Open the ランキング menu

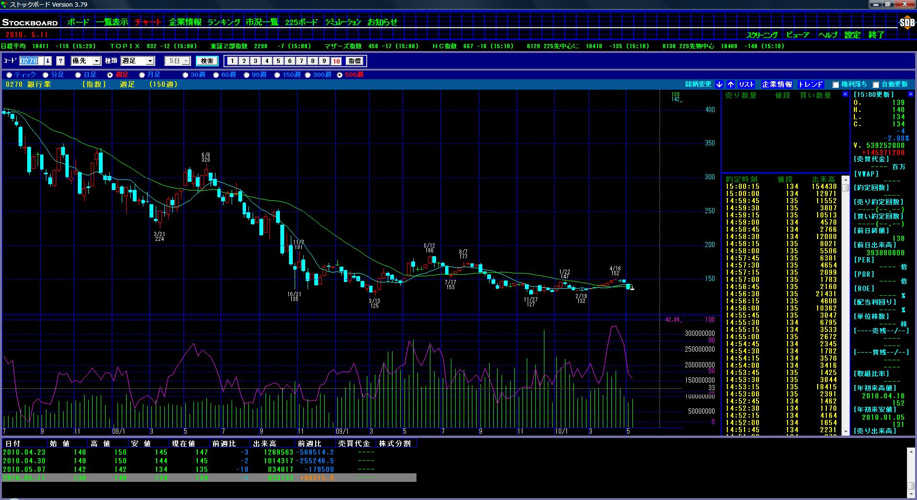[224, 22]
